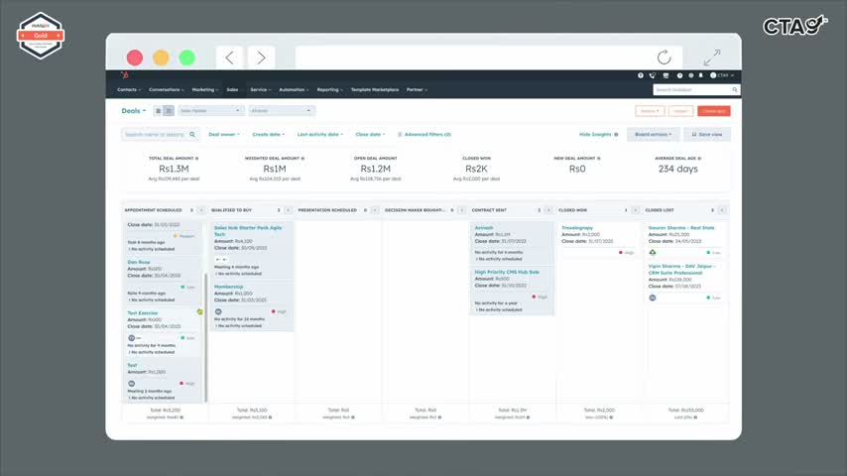
Task: Open the Conversations menu
Action: click(x=166, y=89)
